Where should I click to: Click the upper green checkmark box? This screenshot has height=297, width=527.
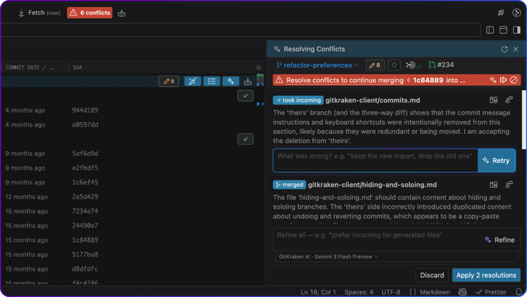[x=245, y=96]
